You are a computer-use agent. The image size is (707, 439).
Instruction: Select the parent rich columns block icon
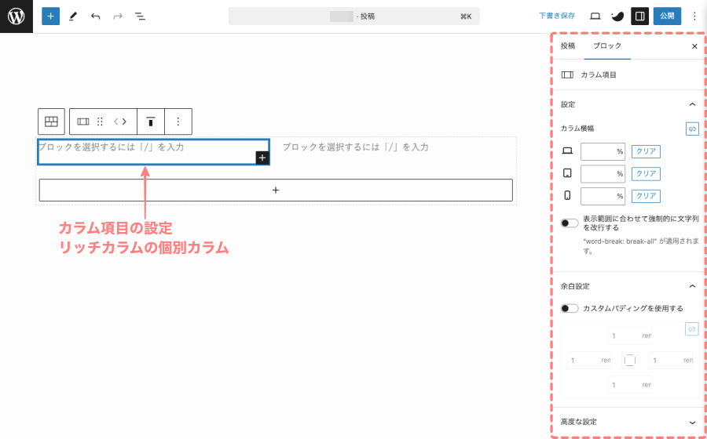click(x=51, y=122)
